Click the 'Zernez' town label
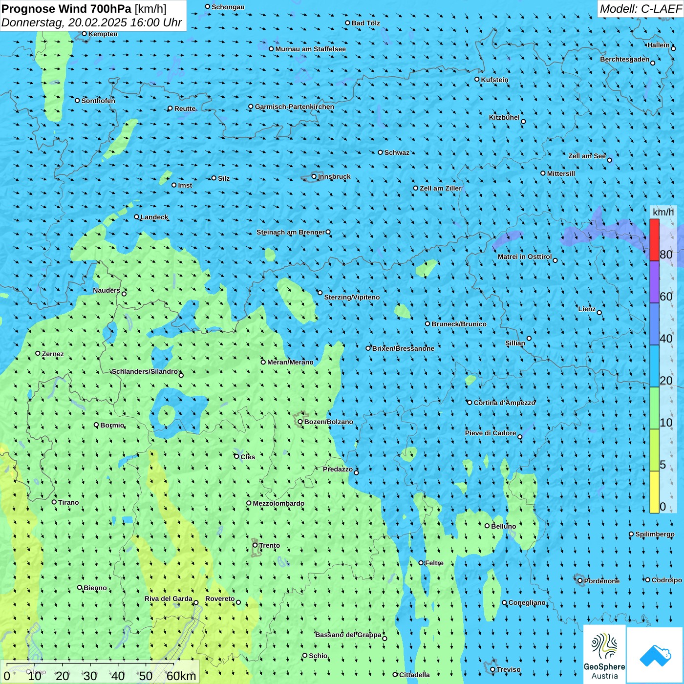This screenshot has height=684, width=684. 53,354
